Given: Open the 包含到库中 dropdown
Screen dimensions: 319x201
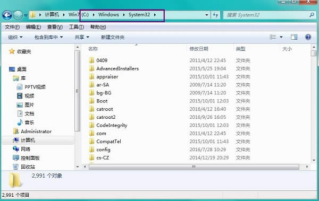Looking at the screenshot, I should [48, 37].
